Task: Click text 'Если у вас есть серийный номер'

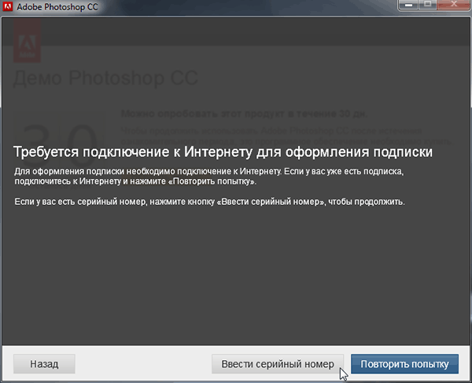Action: (80, 202)
